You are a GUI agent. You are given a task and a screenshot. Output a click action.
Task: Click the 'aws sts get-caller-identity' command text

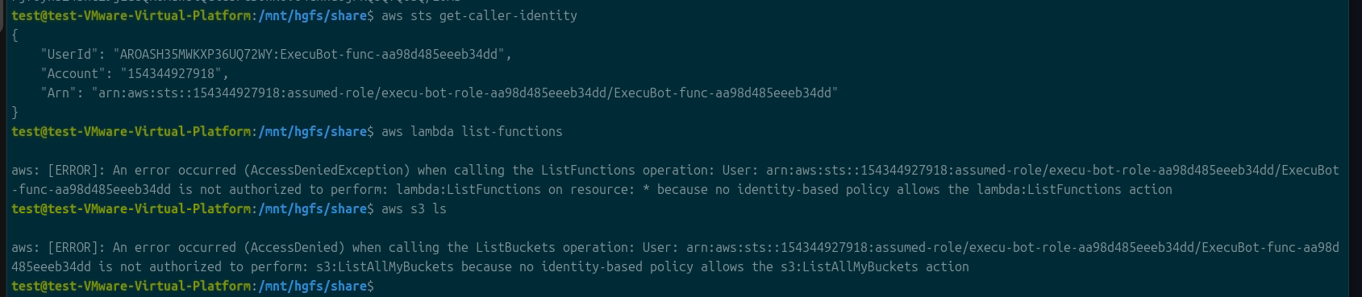[x=479, y=15]
